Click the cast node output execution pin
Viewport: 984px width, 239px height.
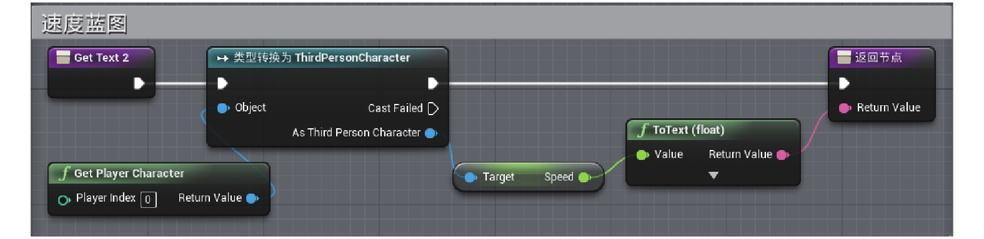pos(432,83)
